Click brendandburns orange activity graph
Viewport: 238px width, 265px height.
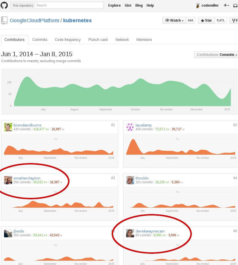pos(59,150)
